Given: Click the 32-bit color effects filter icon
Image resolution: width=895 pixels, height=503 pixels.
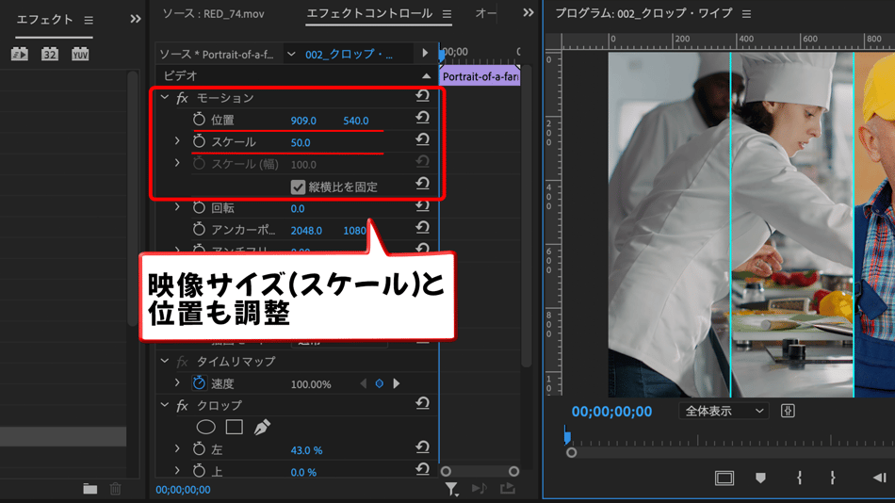Looking at the screenshot, I should click(x=50, y=55).
